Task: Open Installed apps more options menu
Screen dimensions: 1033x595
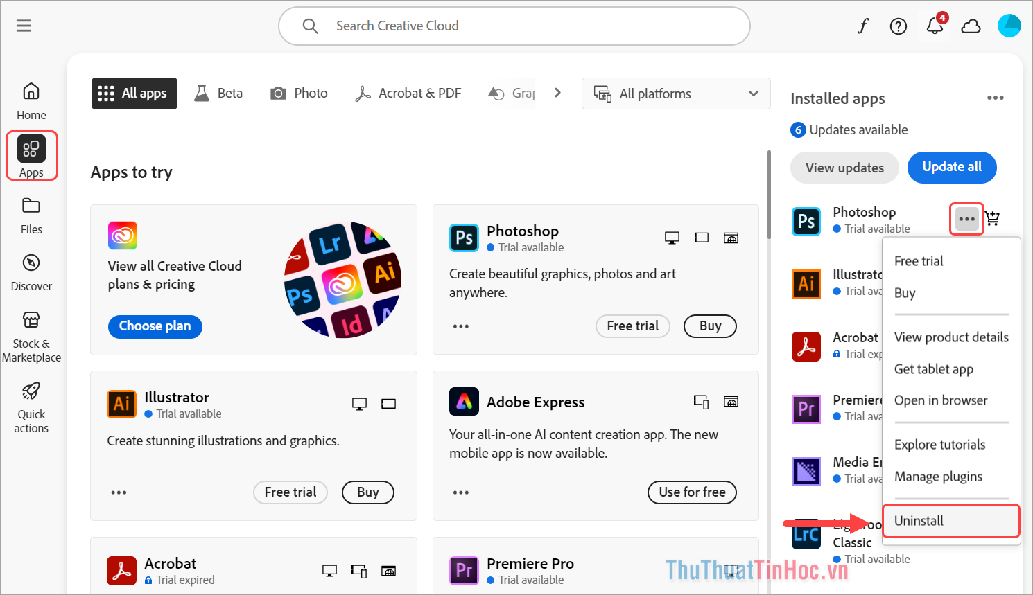Action: click(996, 98)
